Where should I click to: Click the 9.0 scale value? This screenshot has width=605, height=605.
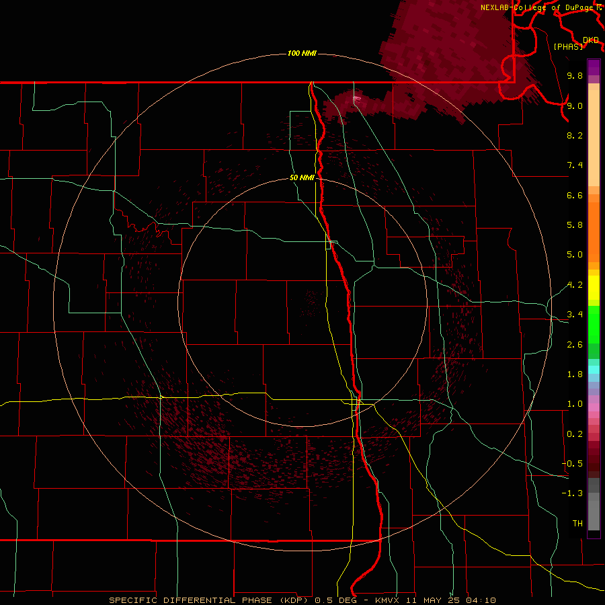pos(575,106)
